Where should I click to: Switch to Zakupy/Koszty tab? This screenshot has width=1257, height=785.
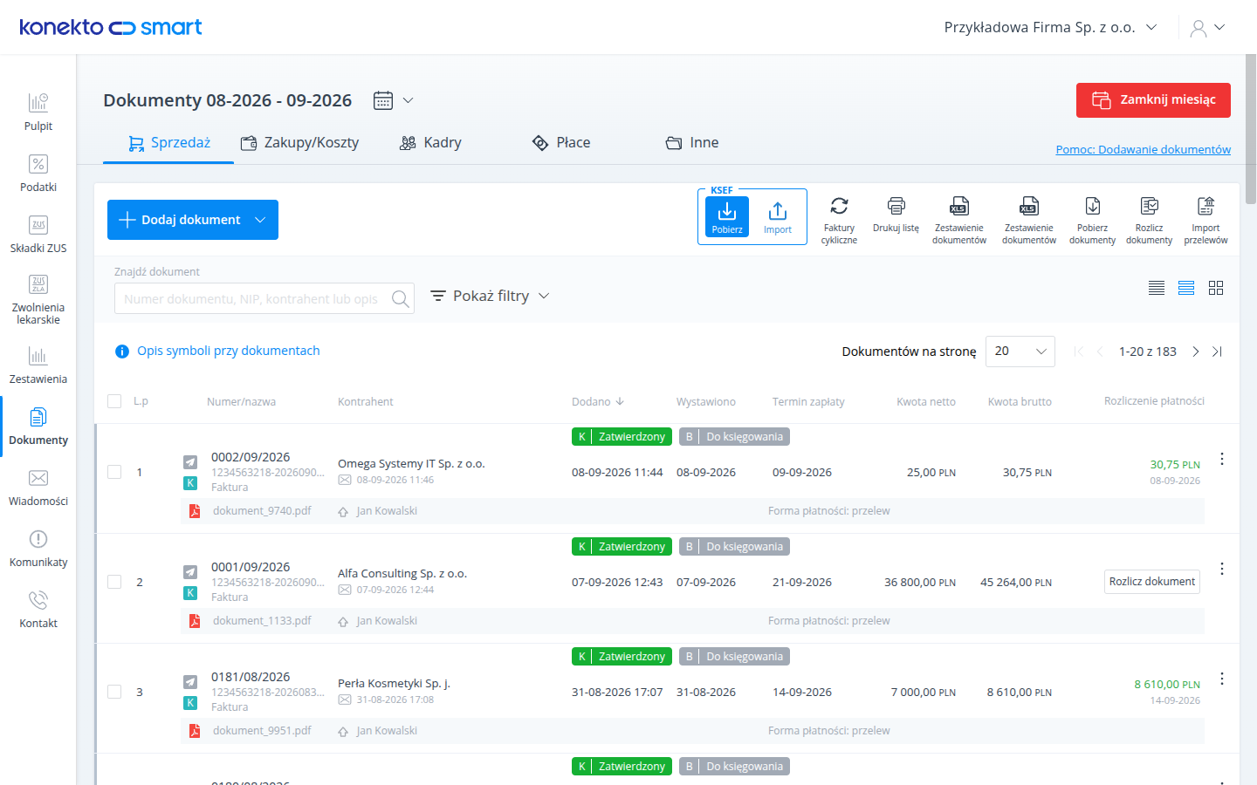point(299,143)
